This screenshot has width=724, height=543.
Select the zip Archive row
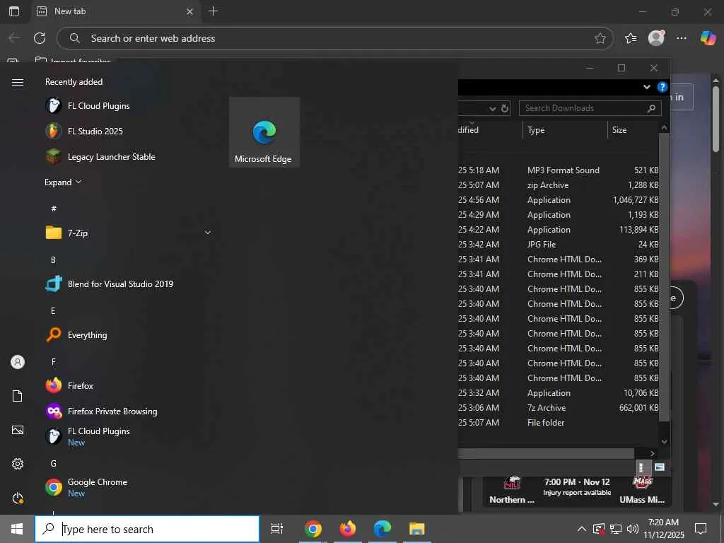coord(559,185)
